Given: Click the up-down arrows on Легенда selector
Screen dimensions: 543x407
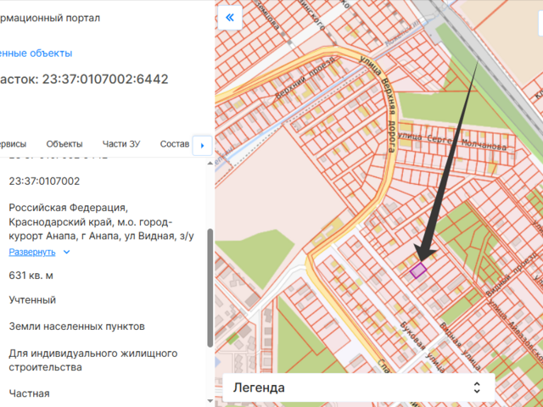Looking at the screenshot, I should point(476,387).
